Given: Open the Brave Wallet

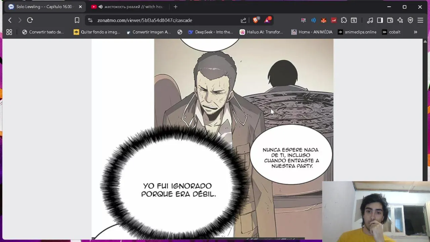Looking at the screenshot, I should [390, 20].
